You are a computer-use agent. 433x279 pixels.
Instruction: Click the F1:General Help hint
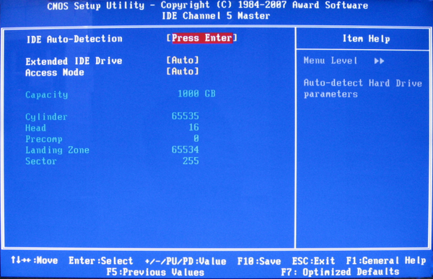[x=386, y=261]
